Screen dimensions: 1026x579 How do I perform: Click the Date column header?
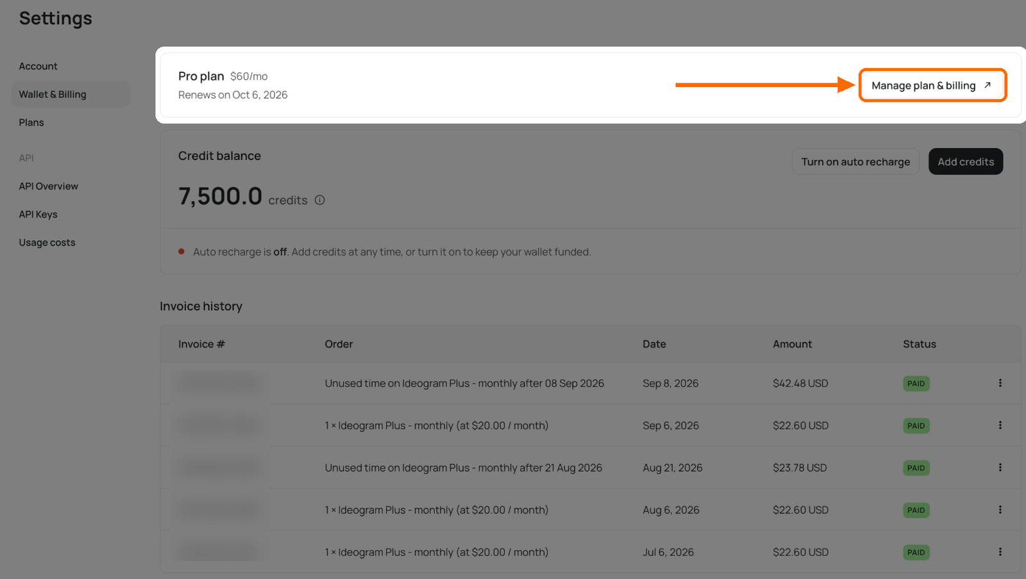coord(654,345)
